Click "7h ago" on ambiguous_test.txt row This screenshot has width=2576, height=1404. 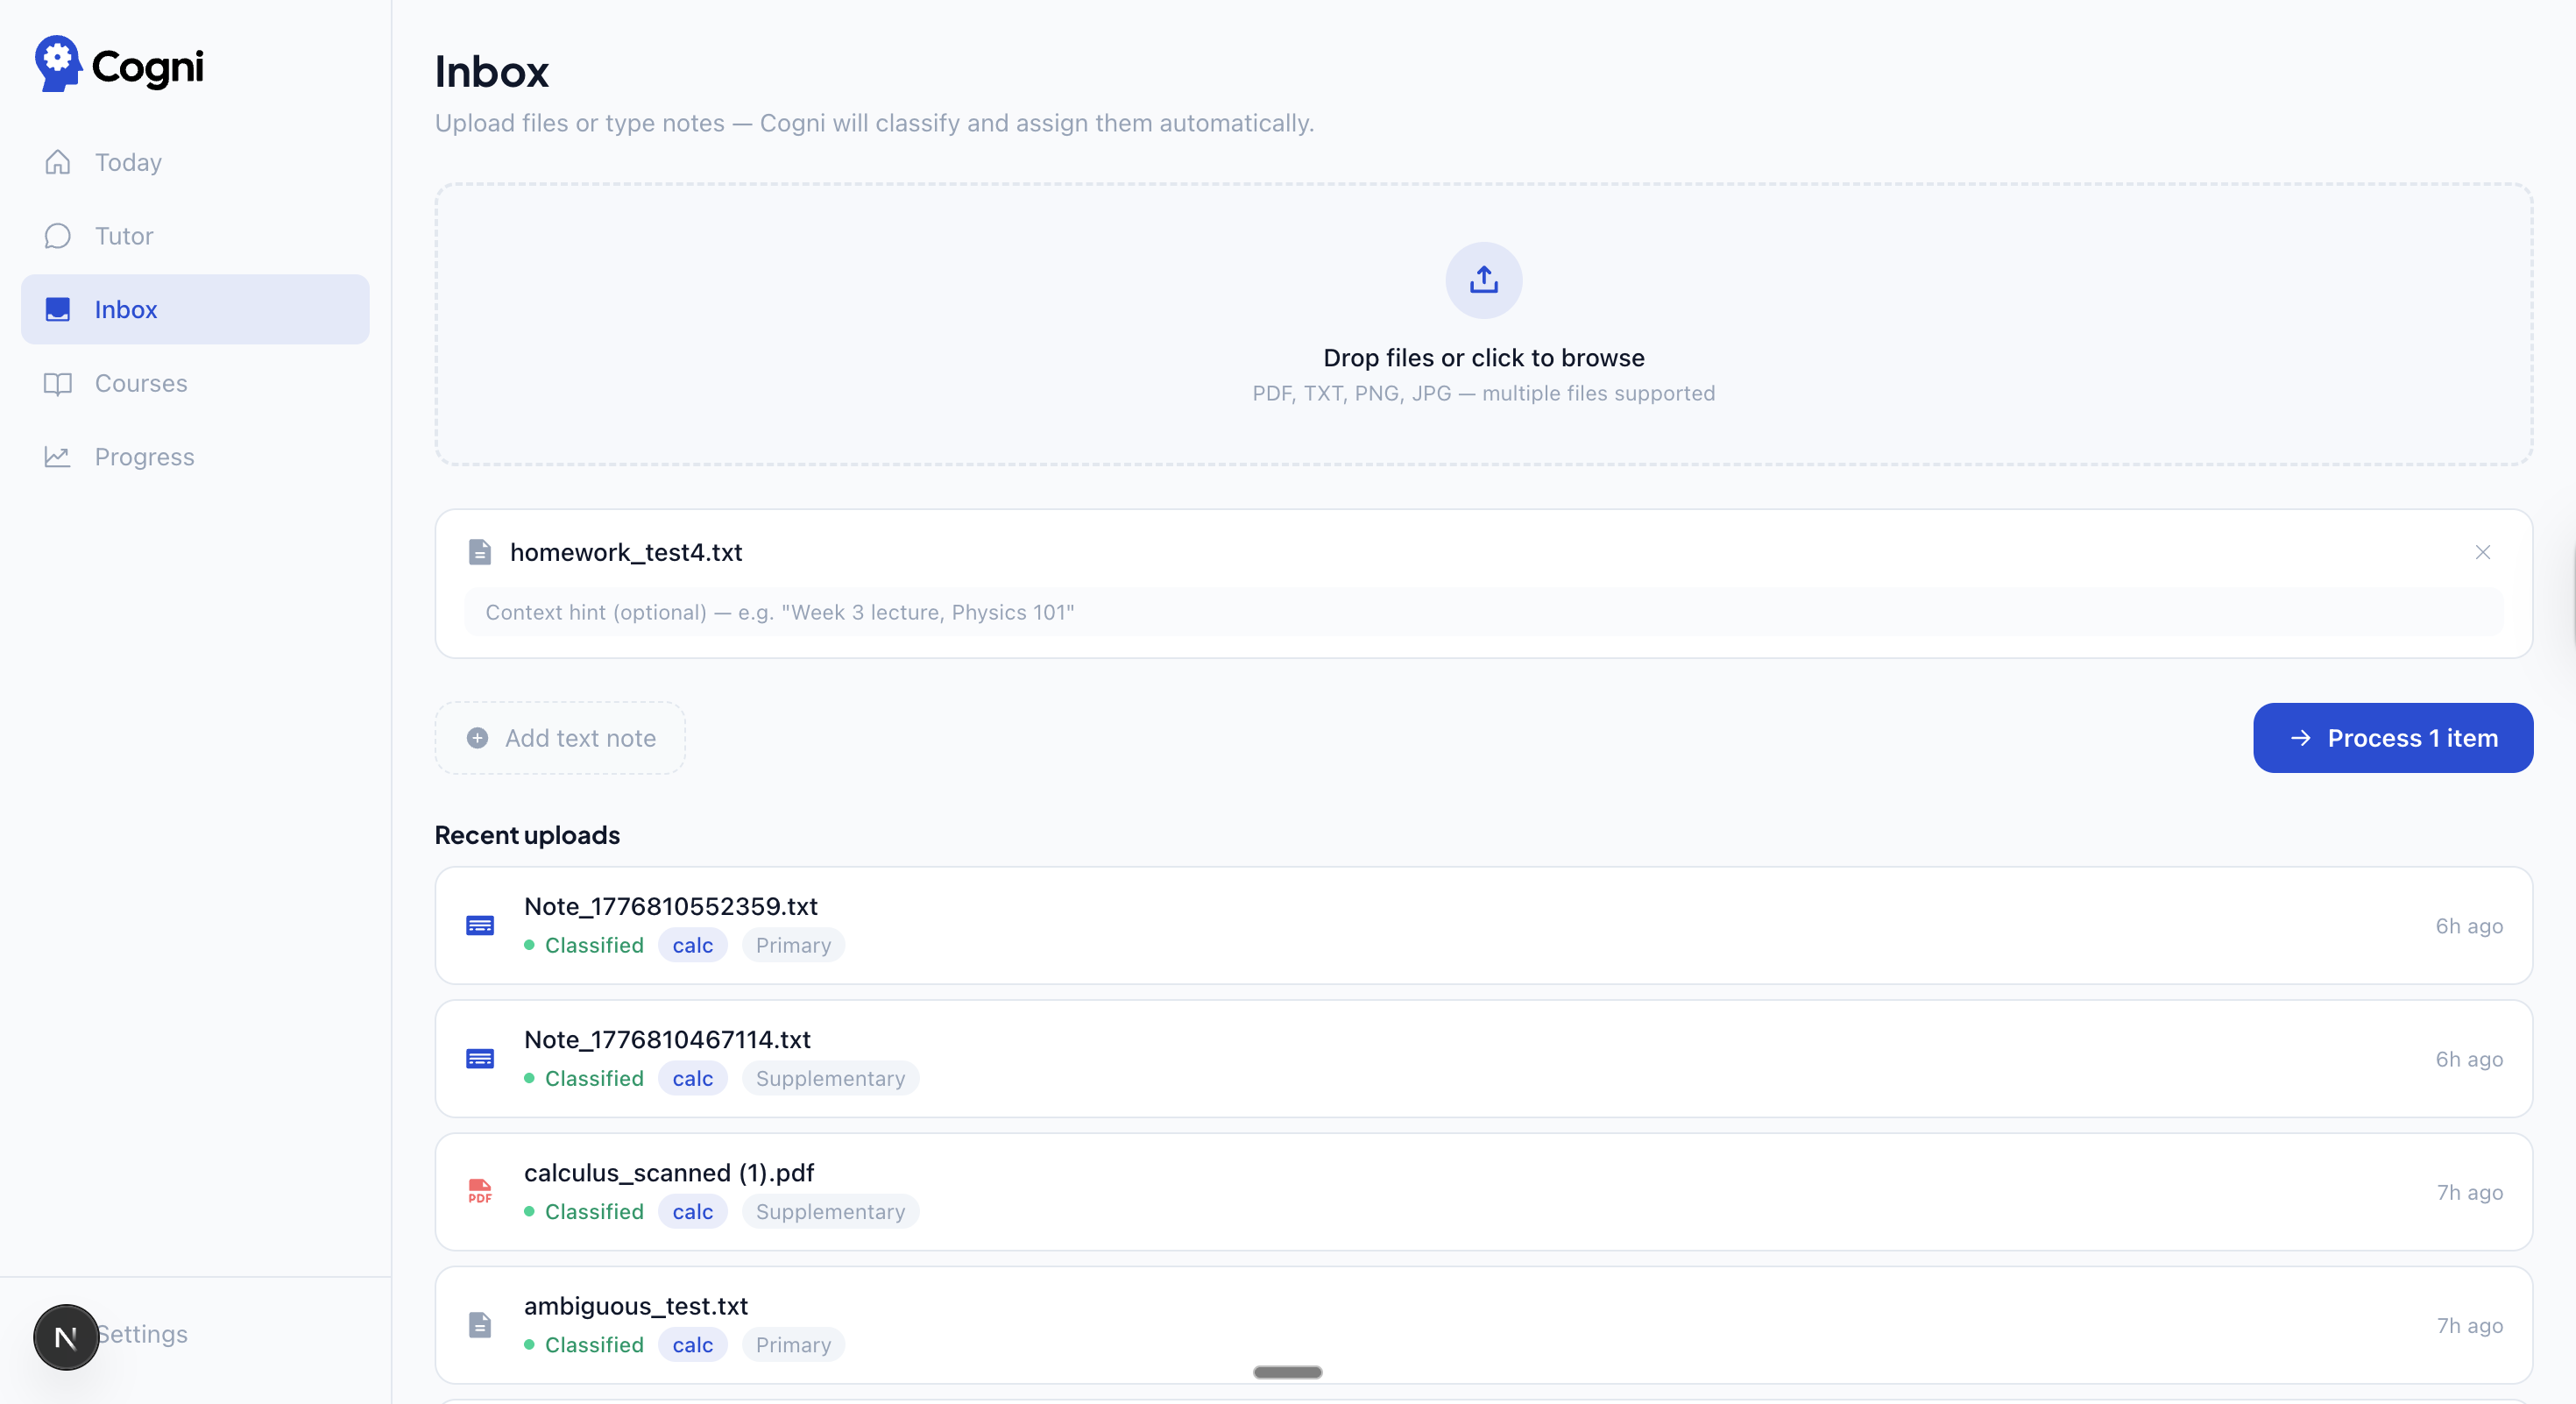[2470, 1325]
